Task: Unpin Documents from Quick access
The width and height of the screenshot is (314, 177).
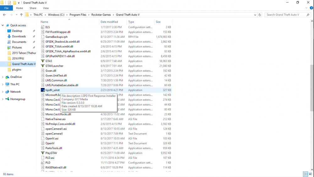Action: 34,42
